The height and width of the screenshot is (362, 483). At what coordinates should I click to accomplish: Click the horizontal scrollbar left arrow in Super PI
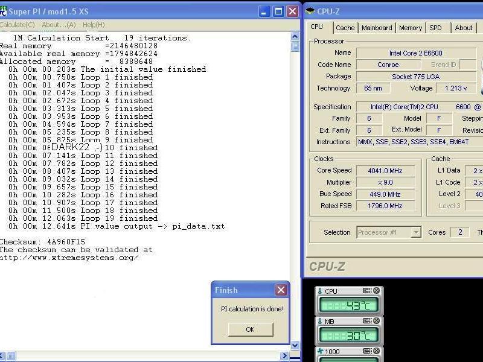(x=2, y=356)
